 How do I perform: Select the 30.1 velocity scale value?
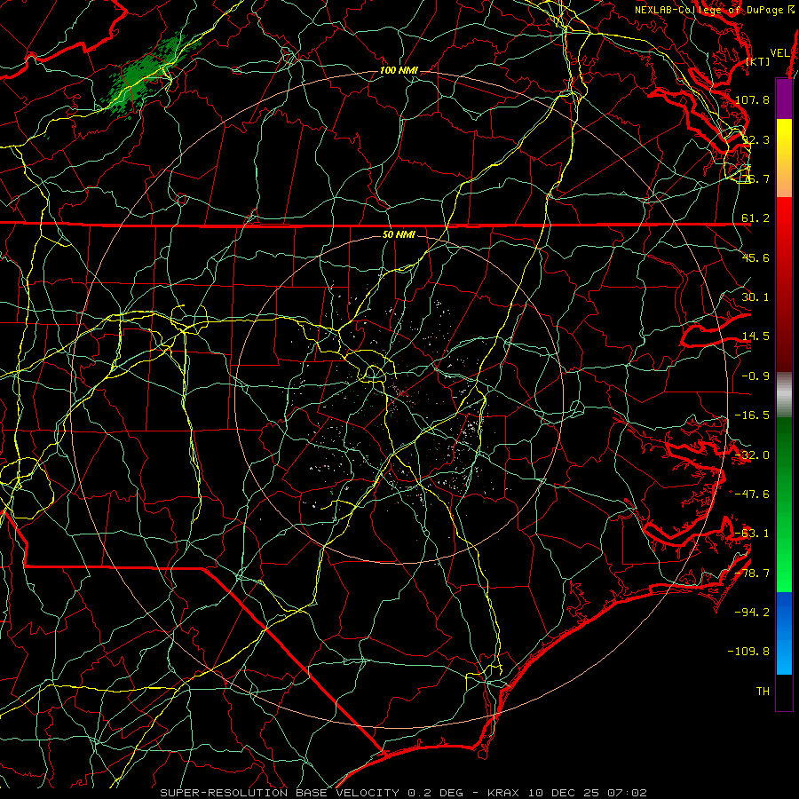click(x=755, y=297)
